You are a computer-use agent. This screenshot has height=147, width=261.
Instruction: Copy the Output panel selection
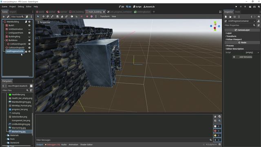coord(219,116)
